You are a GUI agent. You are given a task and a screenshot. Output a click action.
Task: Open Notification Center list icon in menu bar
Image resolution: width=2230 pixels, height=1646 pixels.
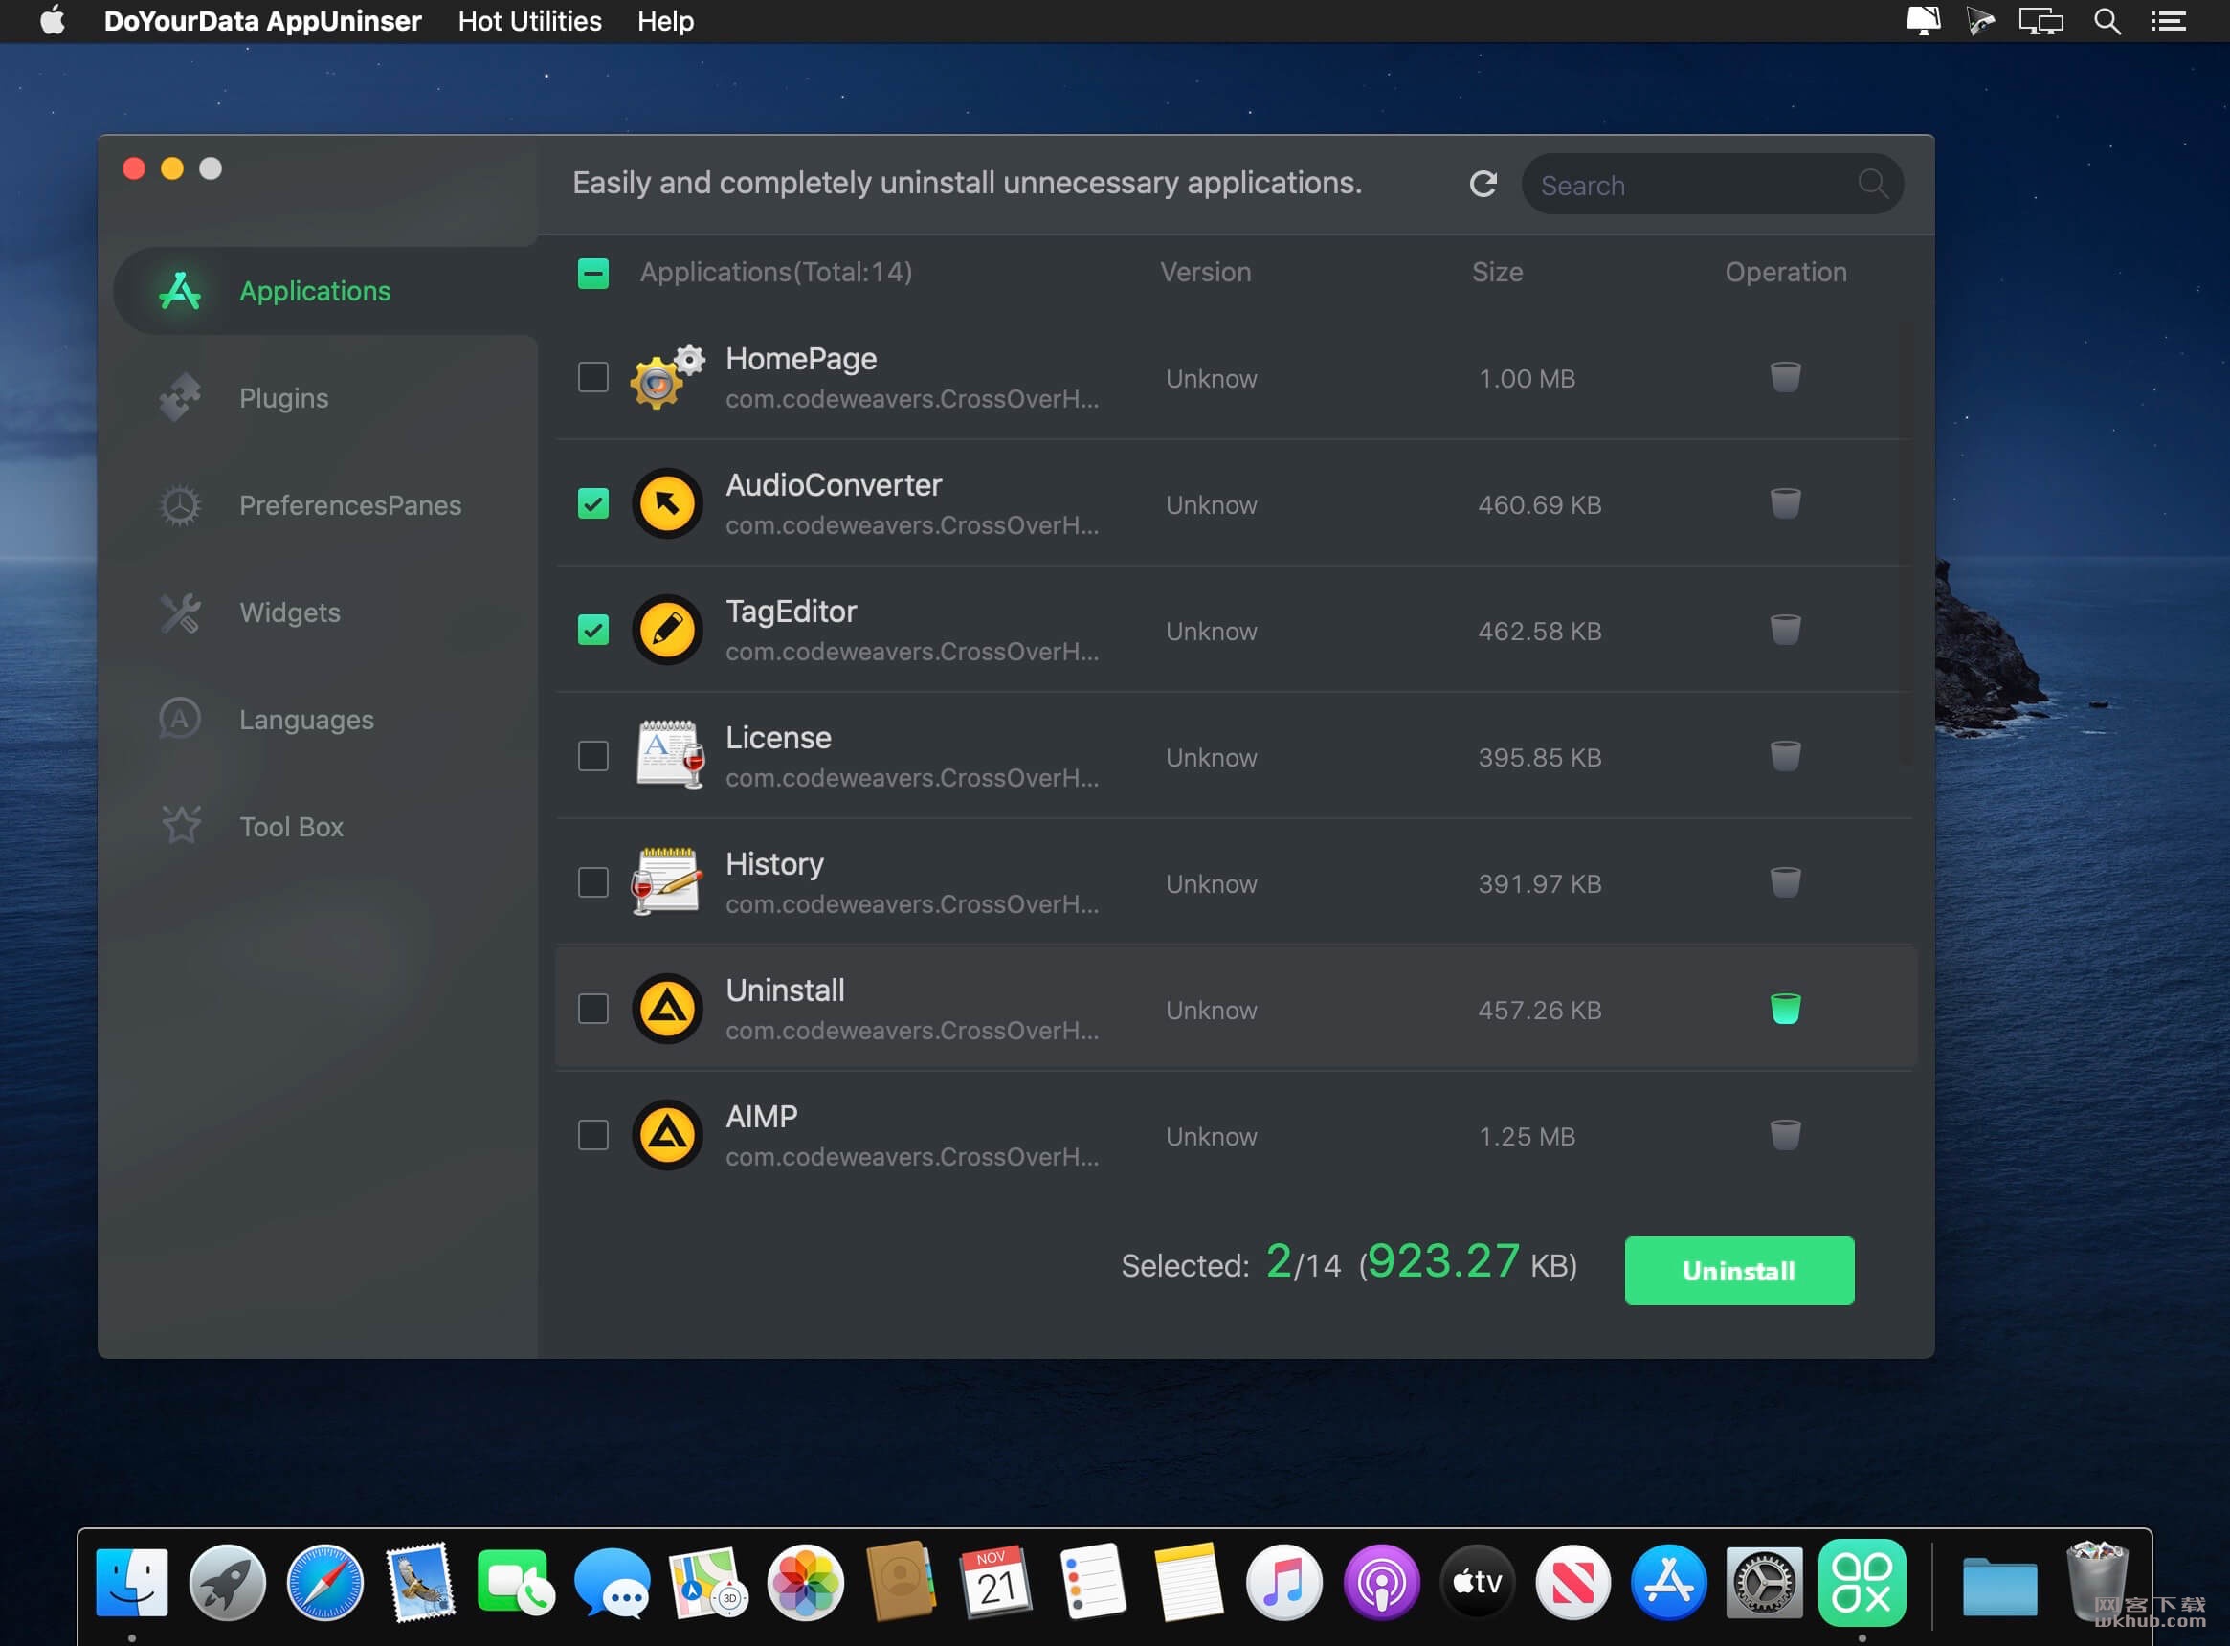click(x=2168, y=21)
